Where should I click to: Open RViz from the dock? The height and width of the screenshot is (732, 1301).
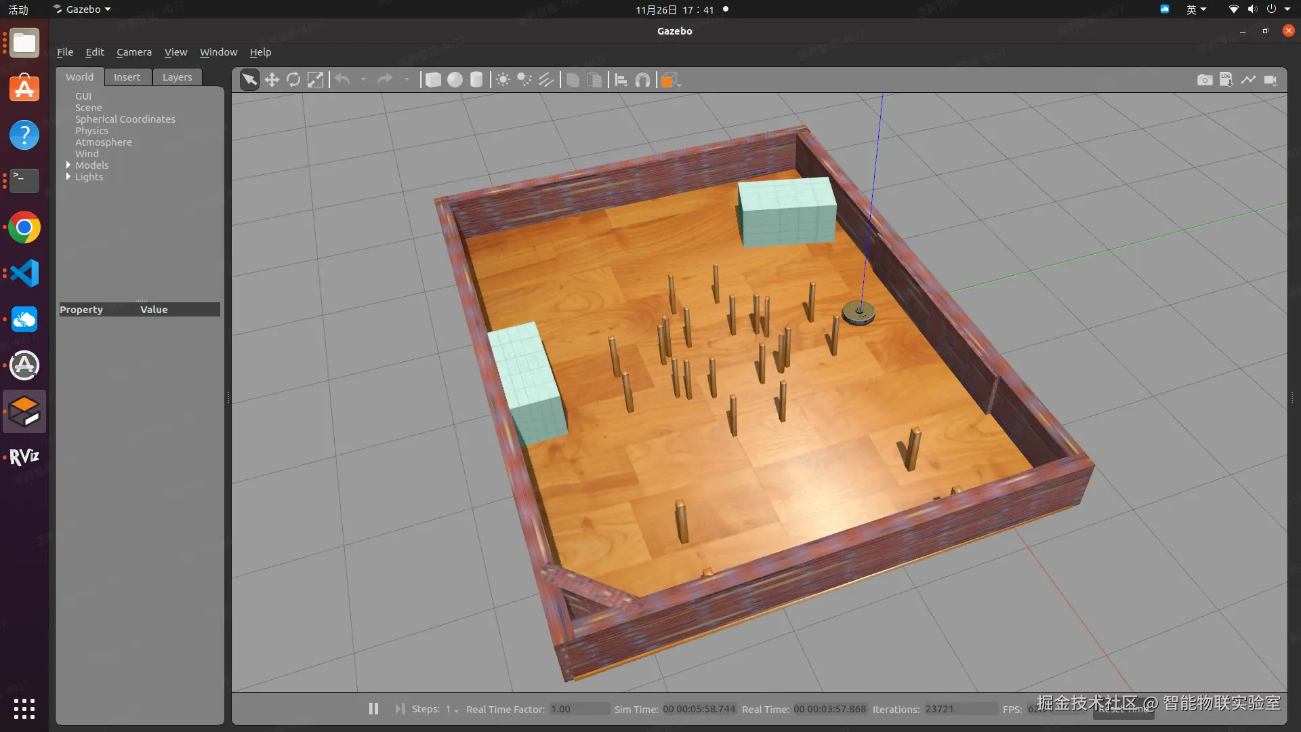point(24,457)
